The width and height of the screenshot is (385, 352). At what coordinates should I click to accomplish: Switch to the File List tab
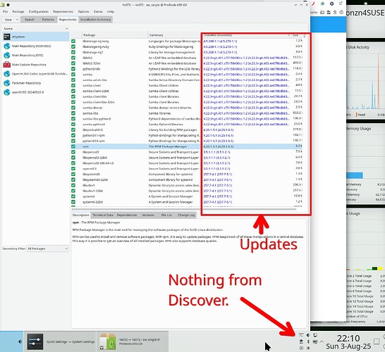(x=166, y=215)
